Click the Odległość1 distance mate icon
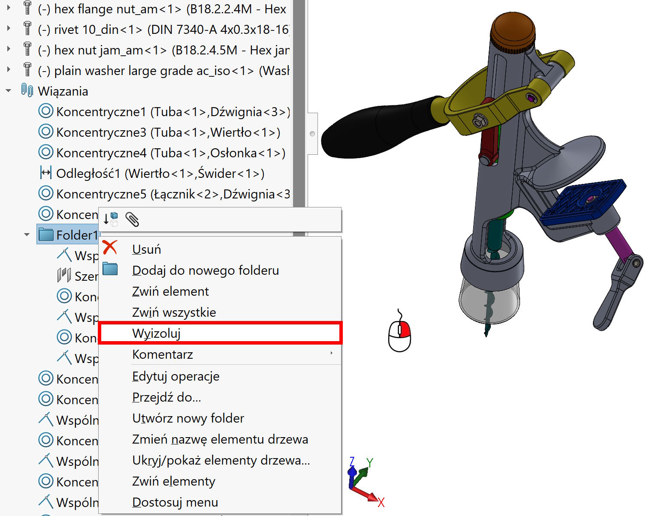 click(46, 173)
